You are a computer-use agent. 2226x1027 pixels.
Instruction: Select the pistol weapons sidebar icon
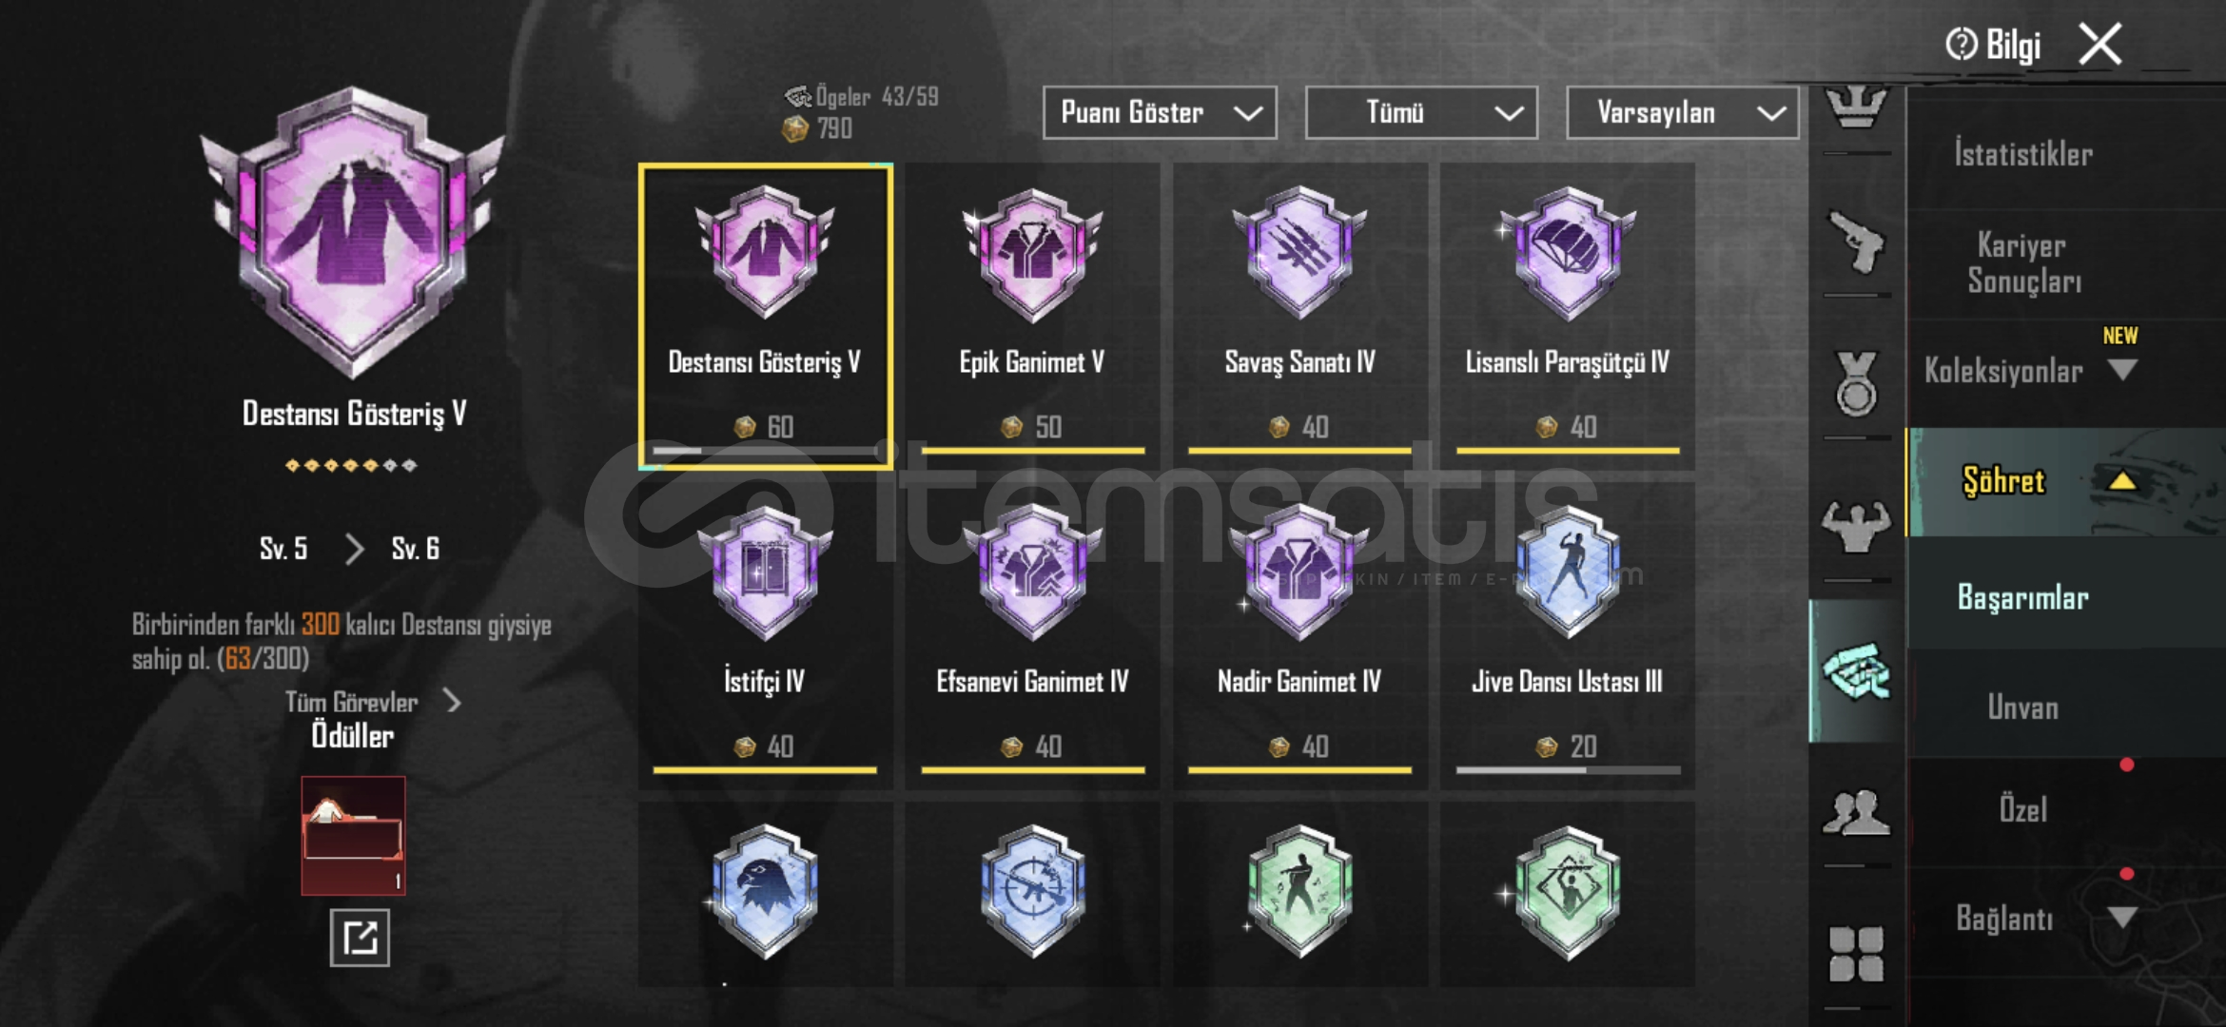(x=1856, y=242)
